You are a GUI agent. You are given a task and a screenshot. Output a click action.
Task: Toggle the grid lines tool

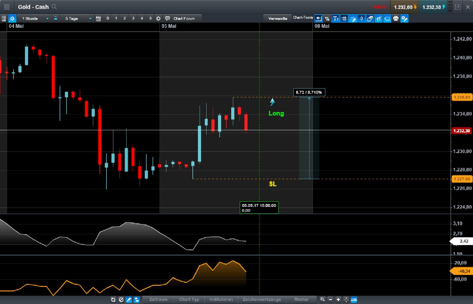pos(344,19)
